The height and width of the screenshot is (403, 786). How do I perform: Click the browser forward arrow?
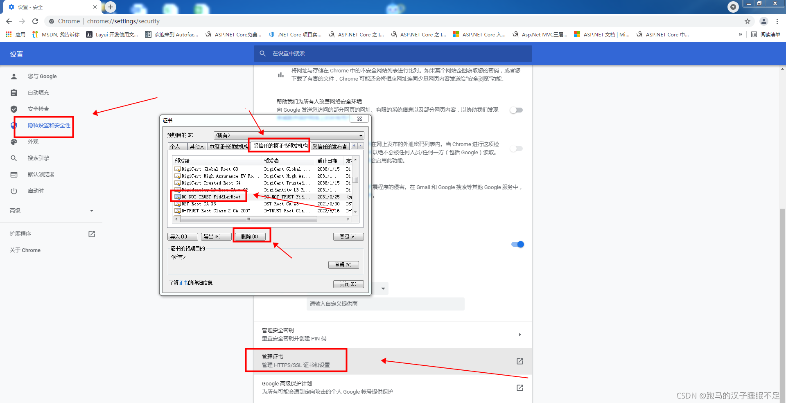click(x=22, y=21)
